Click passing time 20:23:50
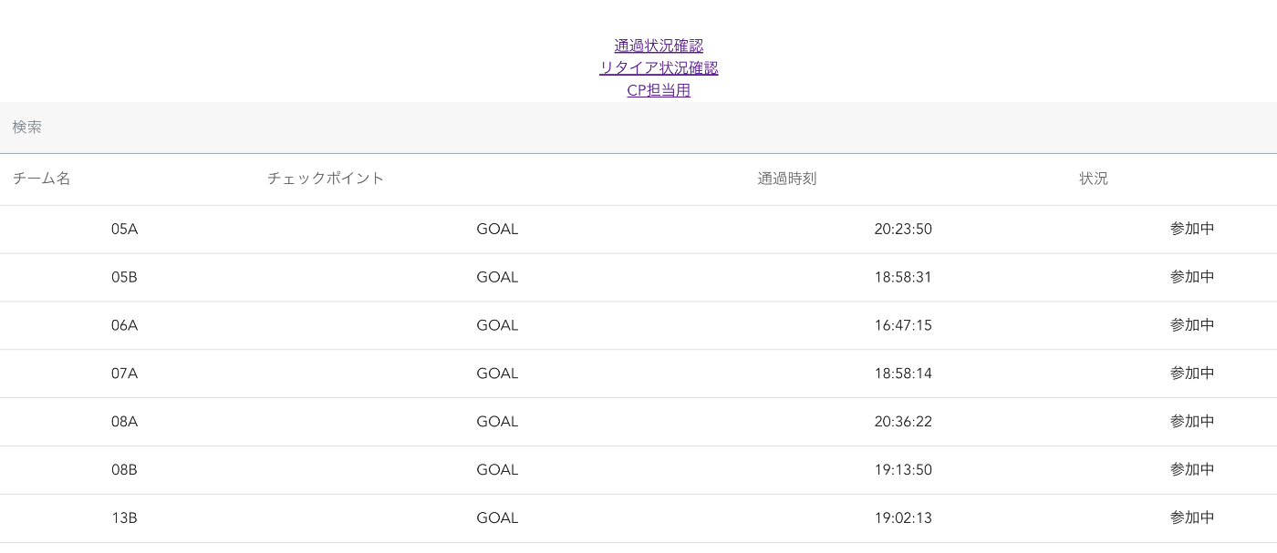Image resolution: width=1277 pixels, height=553 pixels. click(902, 230)
